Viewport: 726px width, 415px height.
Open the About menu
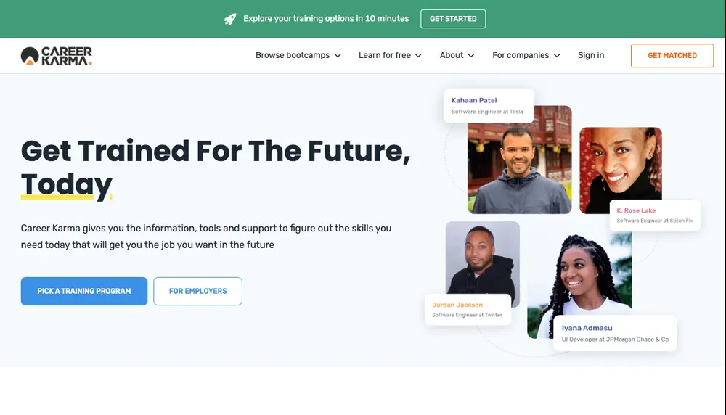(x=452, y=55)
